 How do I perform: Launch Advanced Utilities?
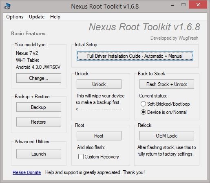(x=39, y=154)
